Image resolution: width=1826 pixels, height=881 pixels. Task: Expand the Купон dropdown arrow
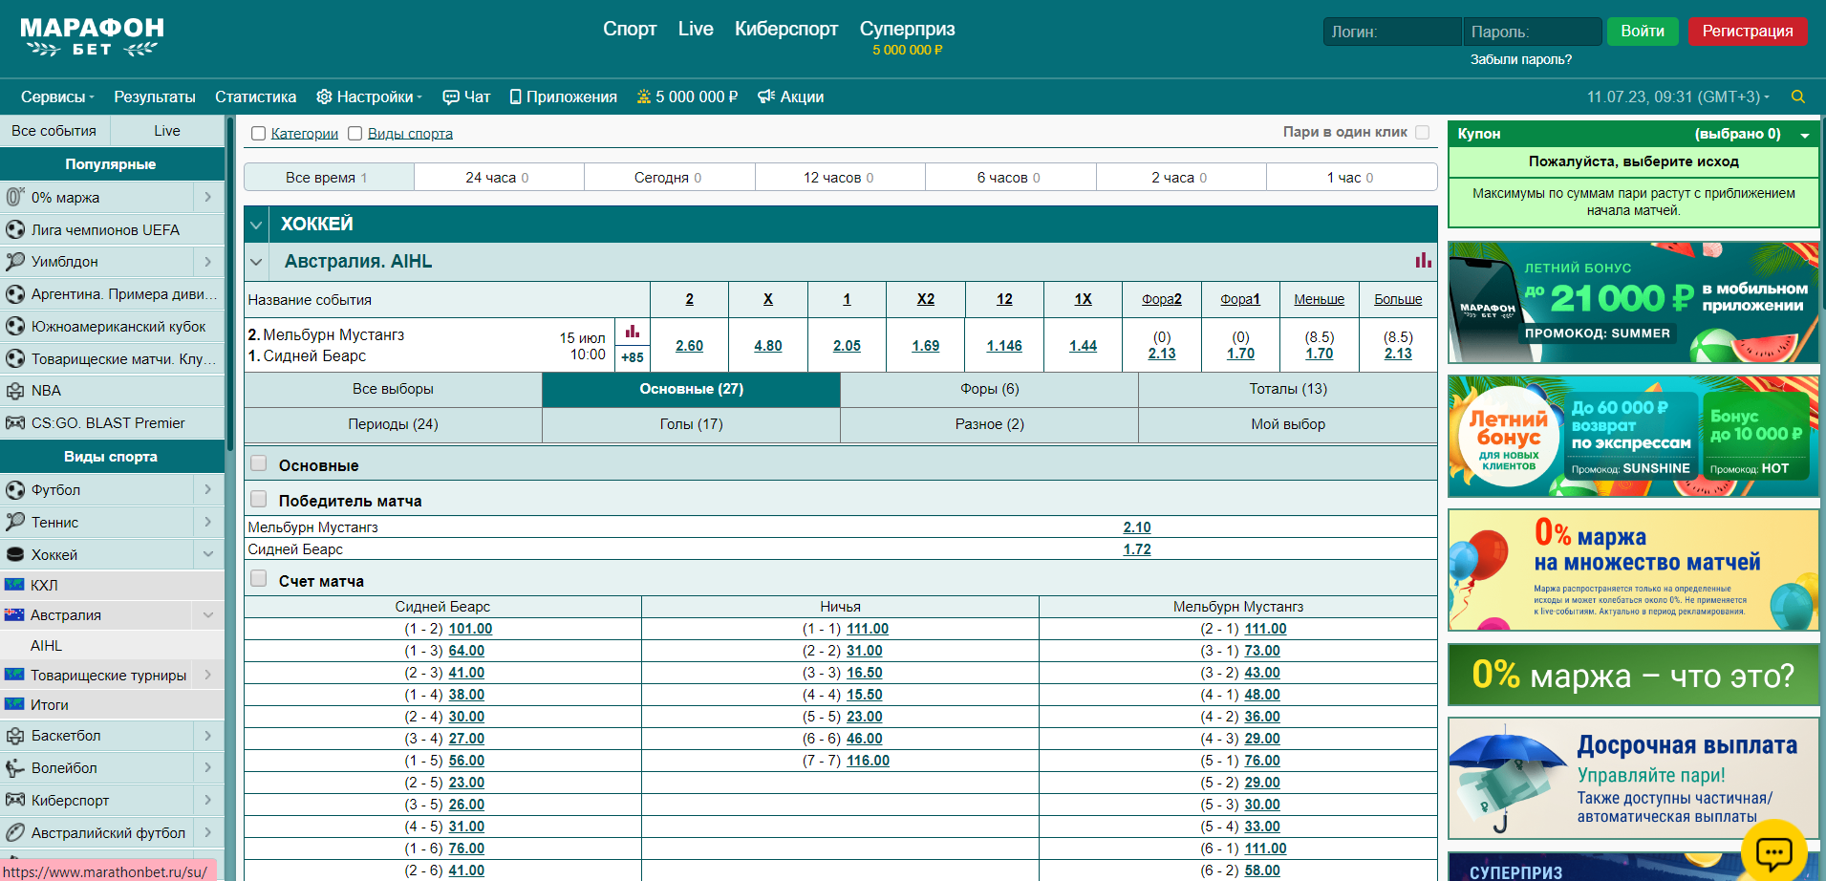[x=1805, y=135]
